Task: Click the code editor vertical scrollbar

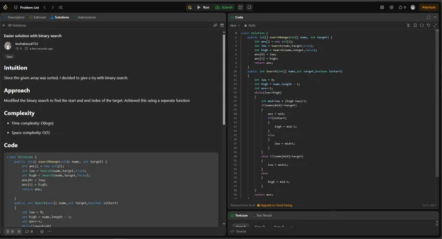Action: (437, 104)
